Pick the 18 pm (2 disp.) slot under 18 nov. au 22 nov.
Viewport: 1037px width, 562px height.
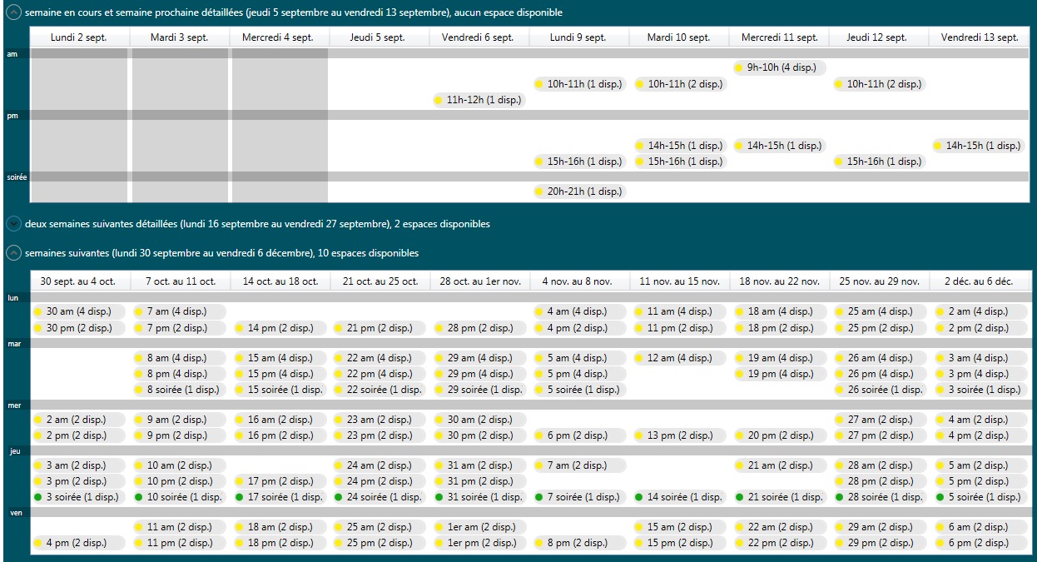click(x=779, y=328)
